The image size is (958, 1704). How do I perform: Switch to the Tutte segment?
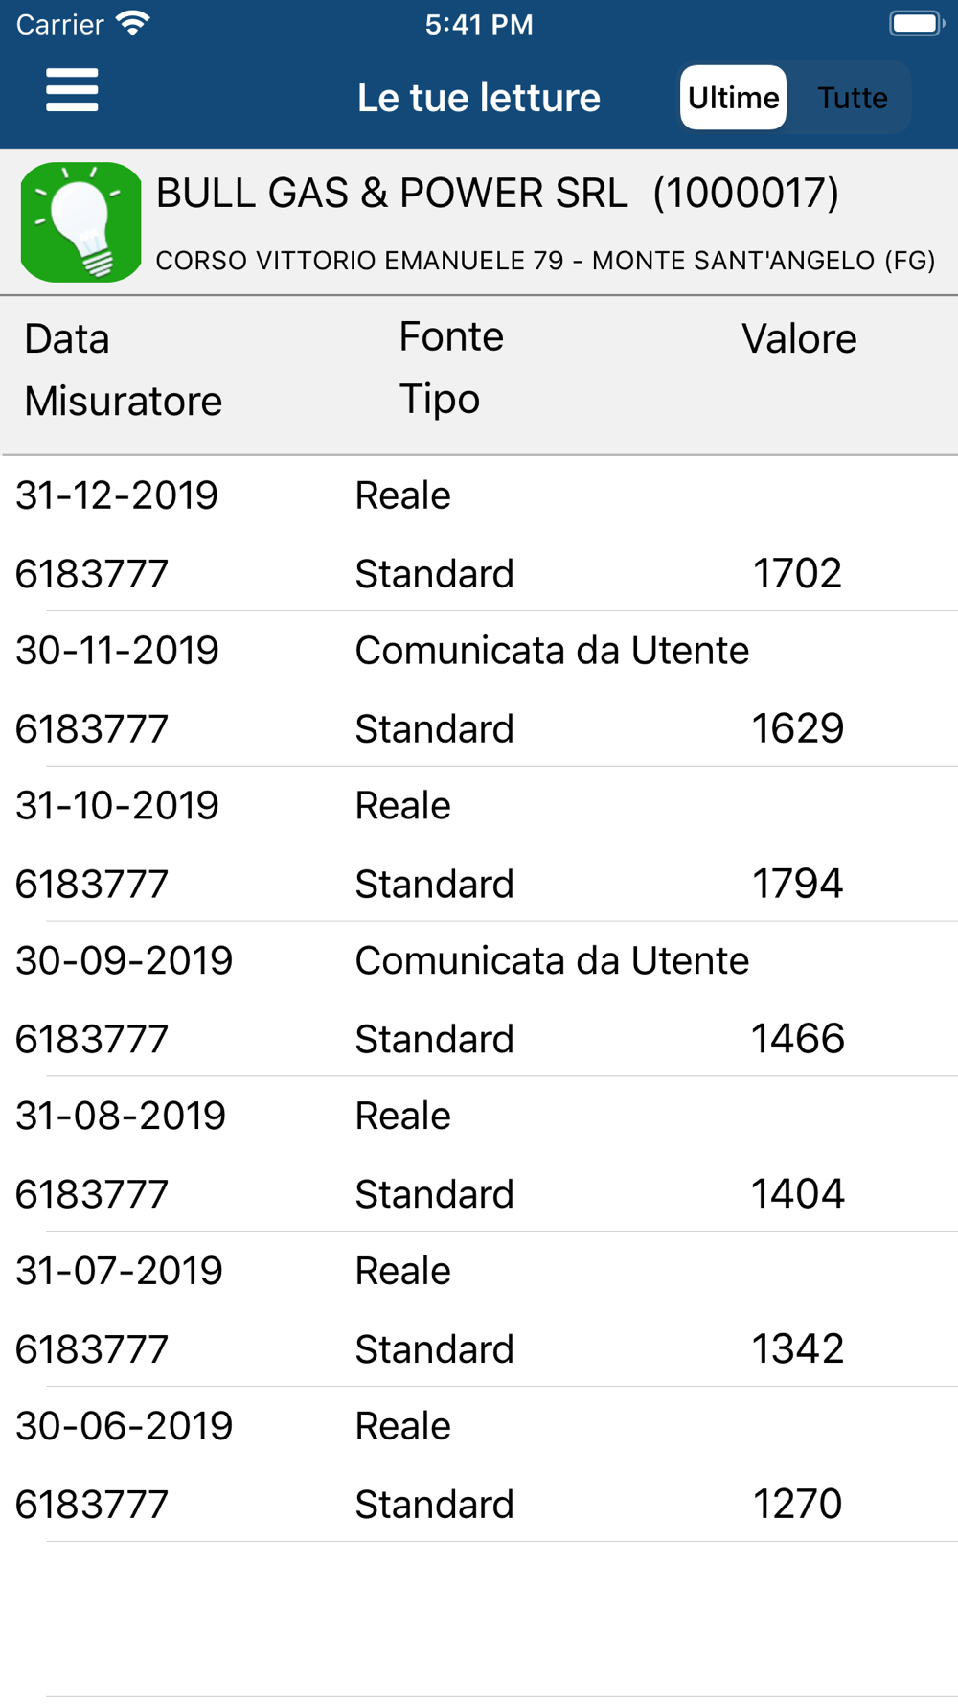(x=852, y=98)
